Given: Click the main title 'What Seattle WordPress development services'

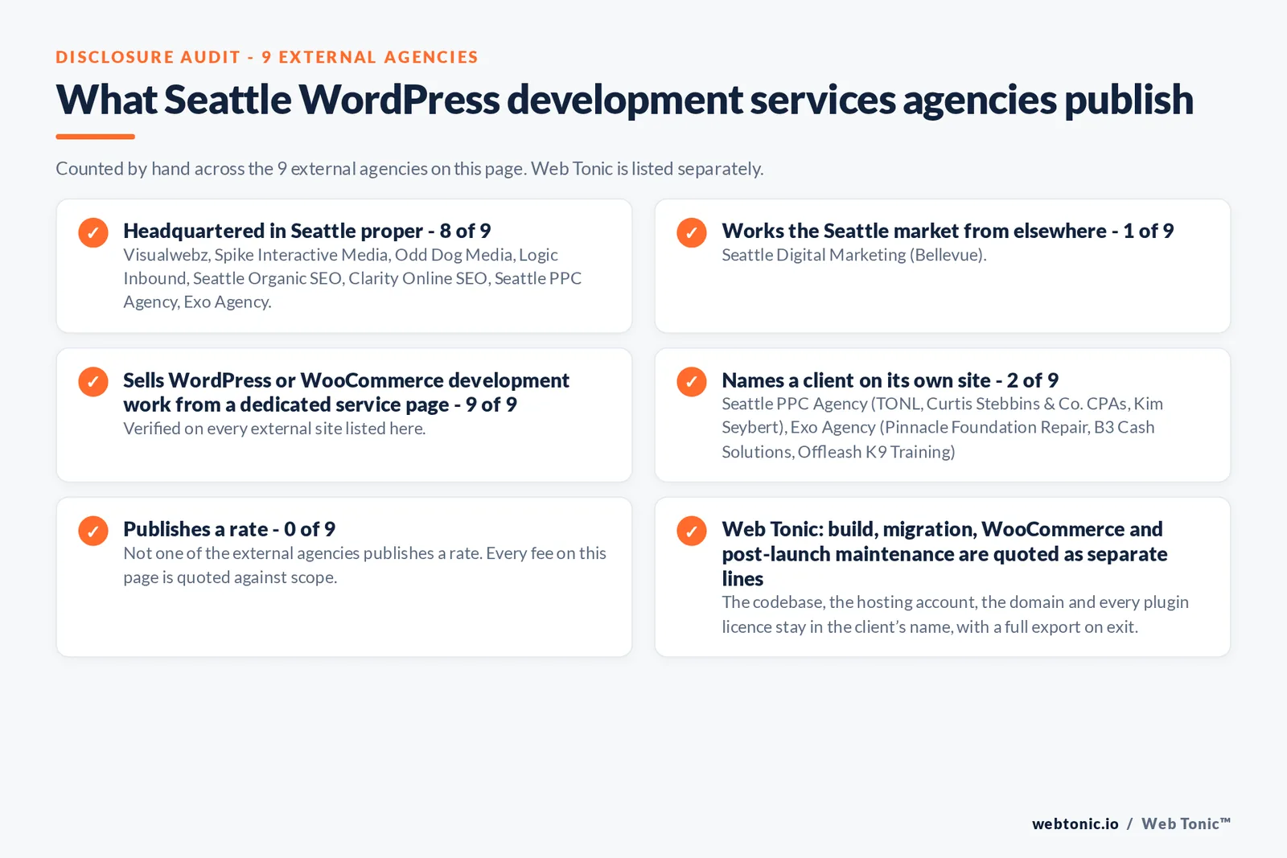Looking at the screenshot, I should [x=624, y=100].
